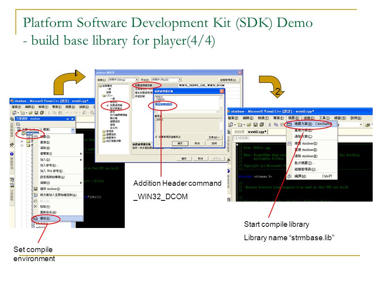Click 確定 button at property pages bottom

pos(184,159)
